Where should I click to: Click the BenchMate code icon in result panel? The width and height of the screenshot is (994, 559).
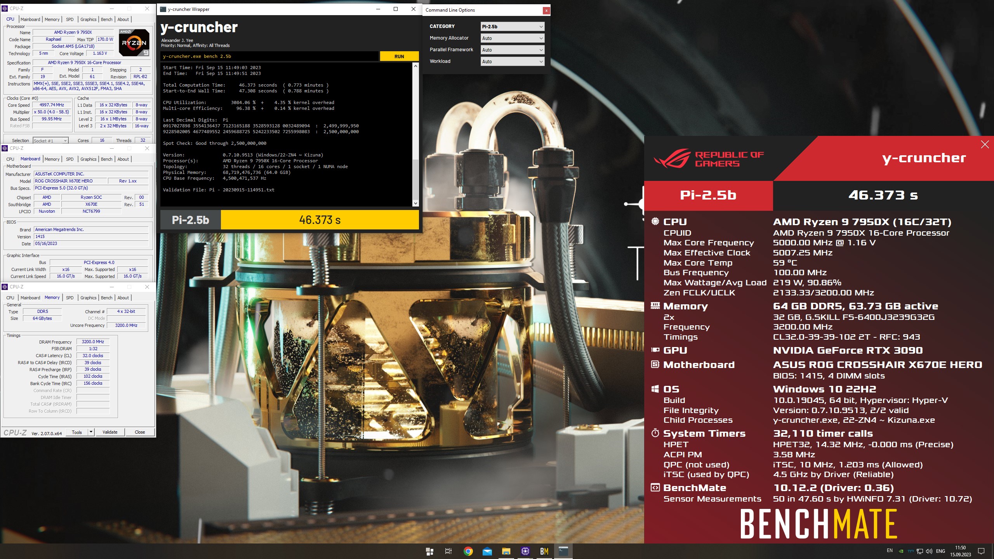(655, 488)
